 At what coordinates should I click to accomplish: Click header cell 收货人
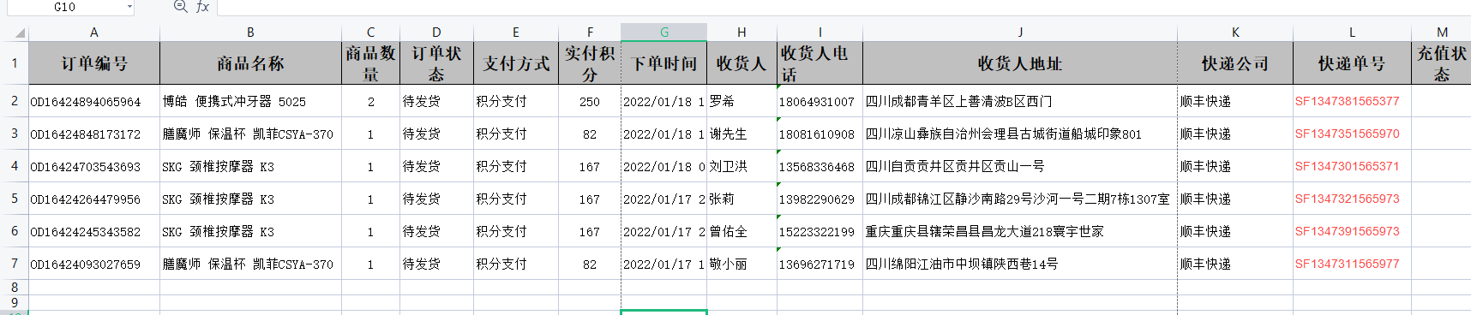[742, 63]
